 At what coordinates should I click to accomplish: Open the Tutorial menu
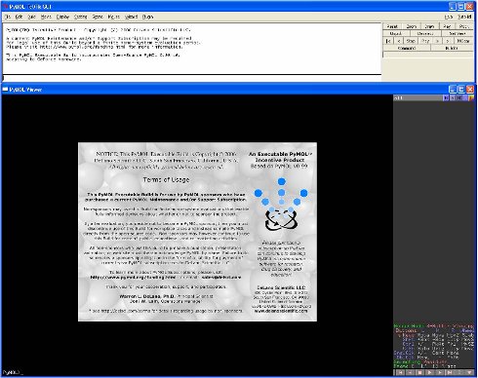click(x=464, y=17)
